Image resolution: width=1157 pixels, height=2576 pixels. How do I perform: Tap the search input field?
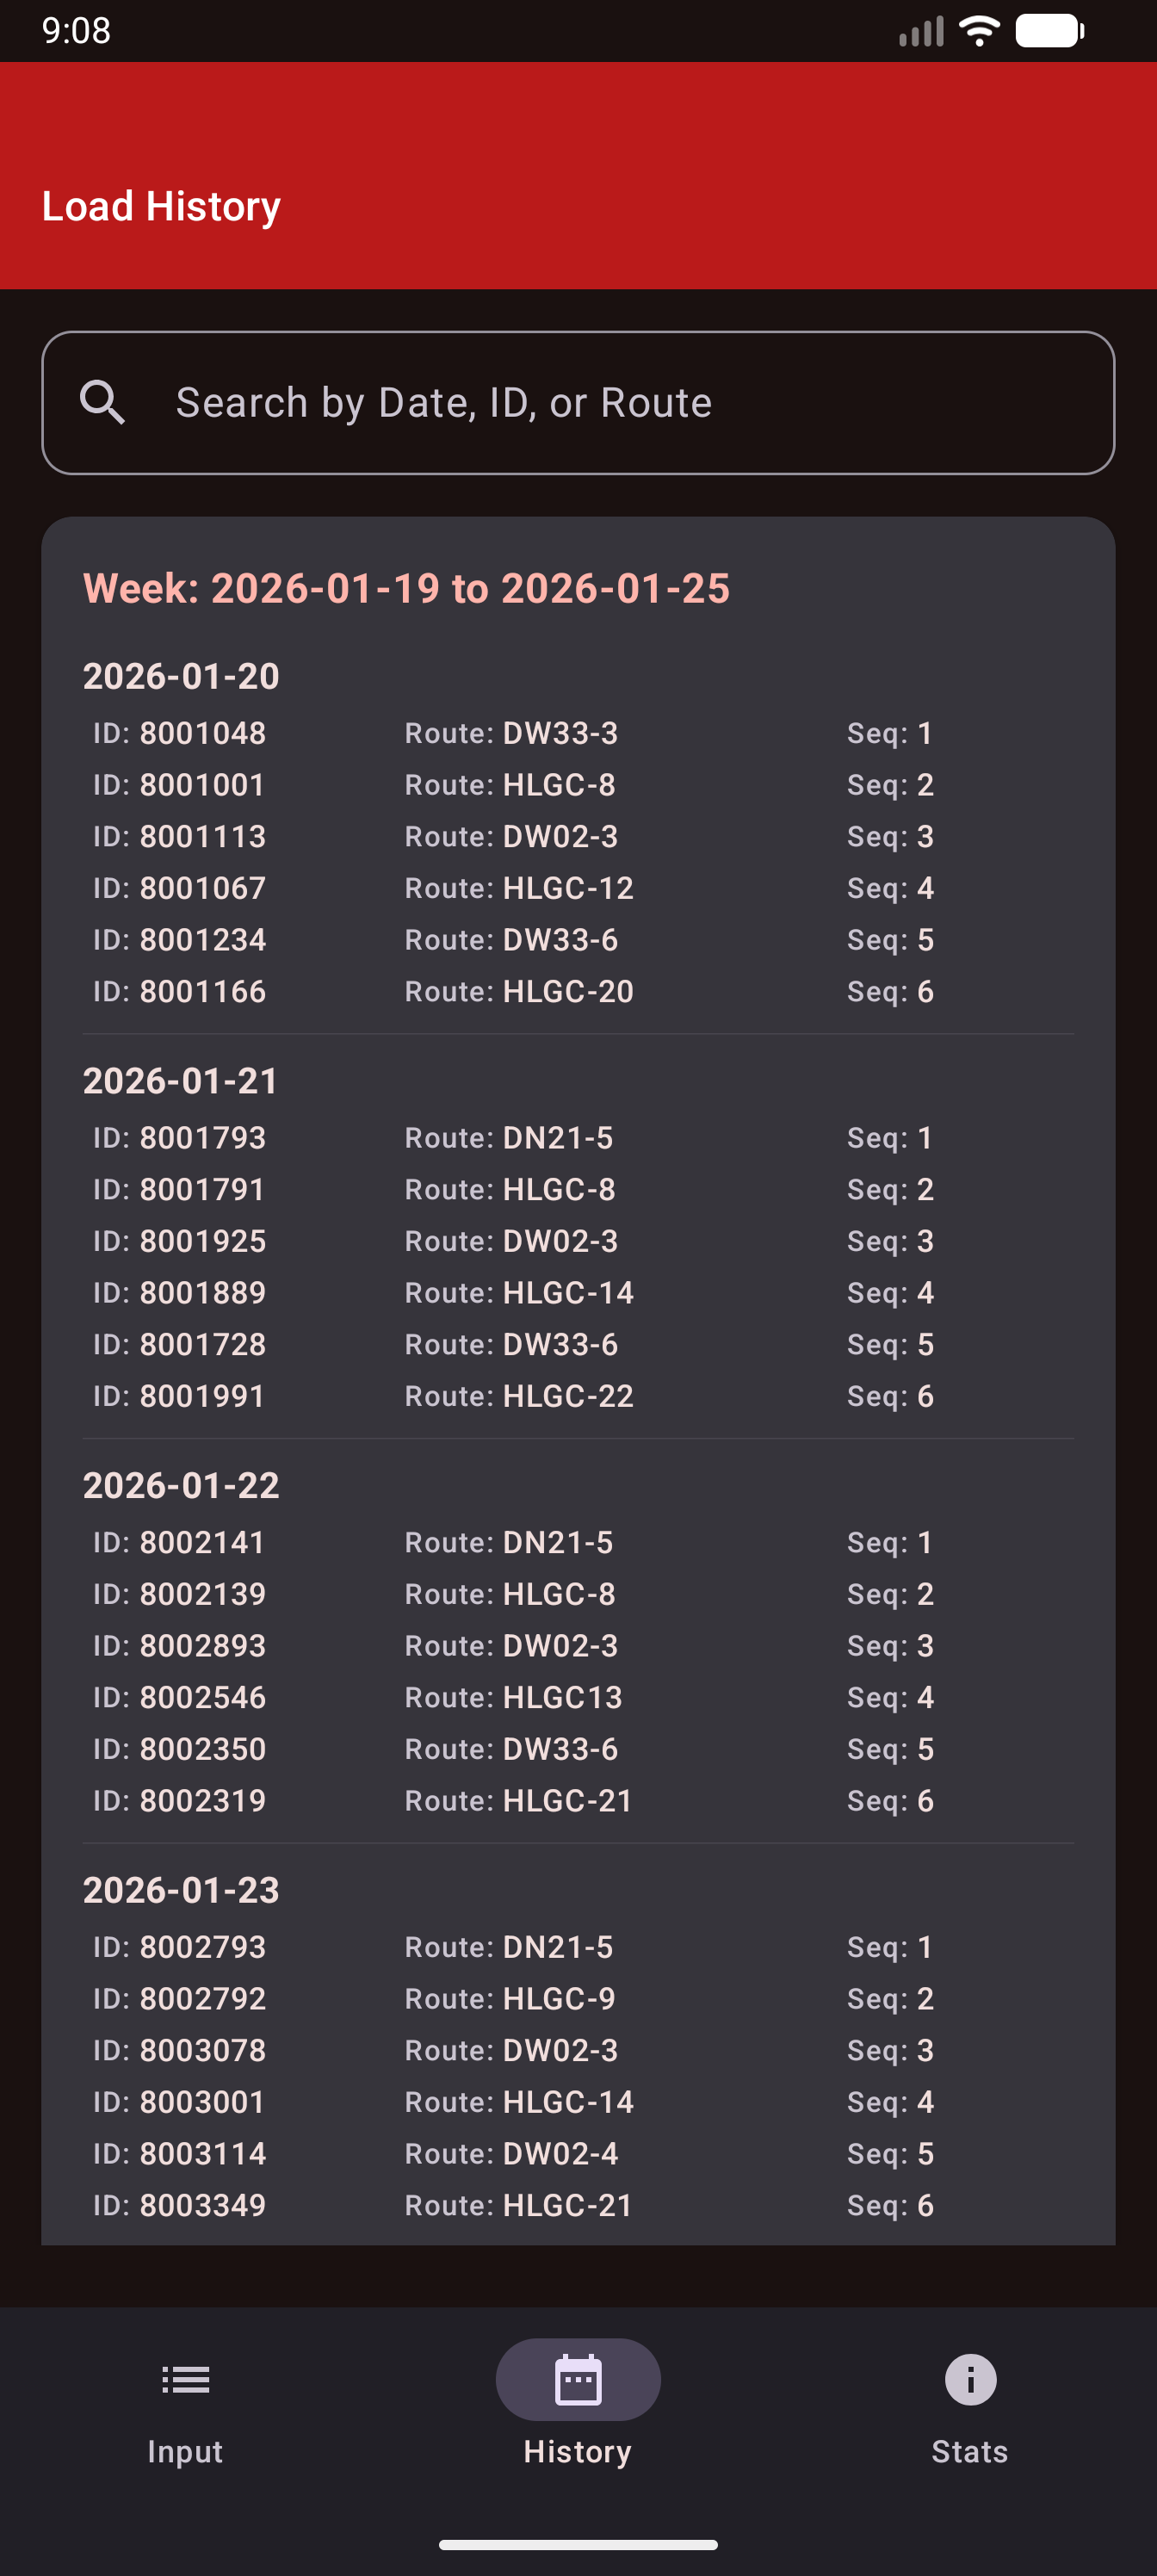(600, 401)
